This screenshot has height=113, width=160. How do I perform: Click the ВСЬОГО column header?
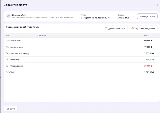pos(148,36)
